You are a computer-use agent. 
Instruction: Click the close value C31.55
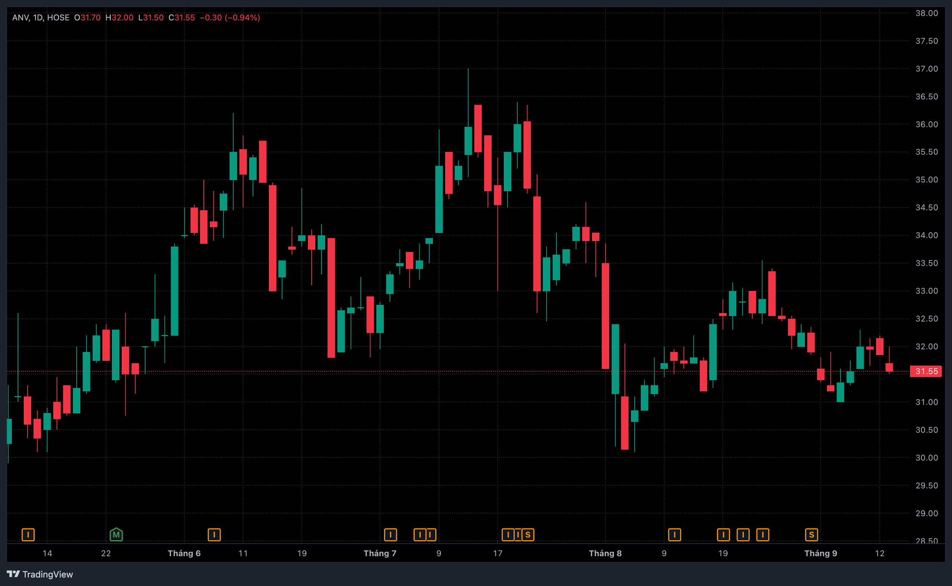pyautogui.click(x=181, y=17)
